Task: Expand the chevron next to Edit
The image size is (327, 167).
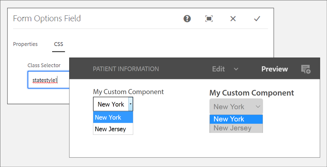Action: [x=236, y=69]
